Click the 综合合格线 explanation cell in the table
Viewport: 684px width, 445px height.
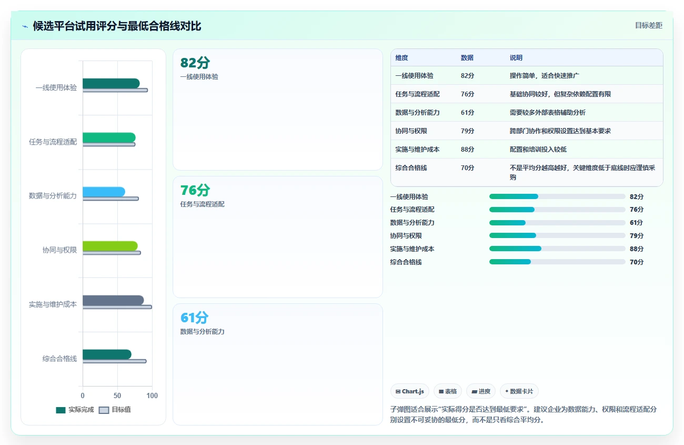click(x=583, y=172)
